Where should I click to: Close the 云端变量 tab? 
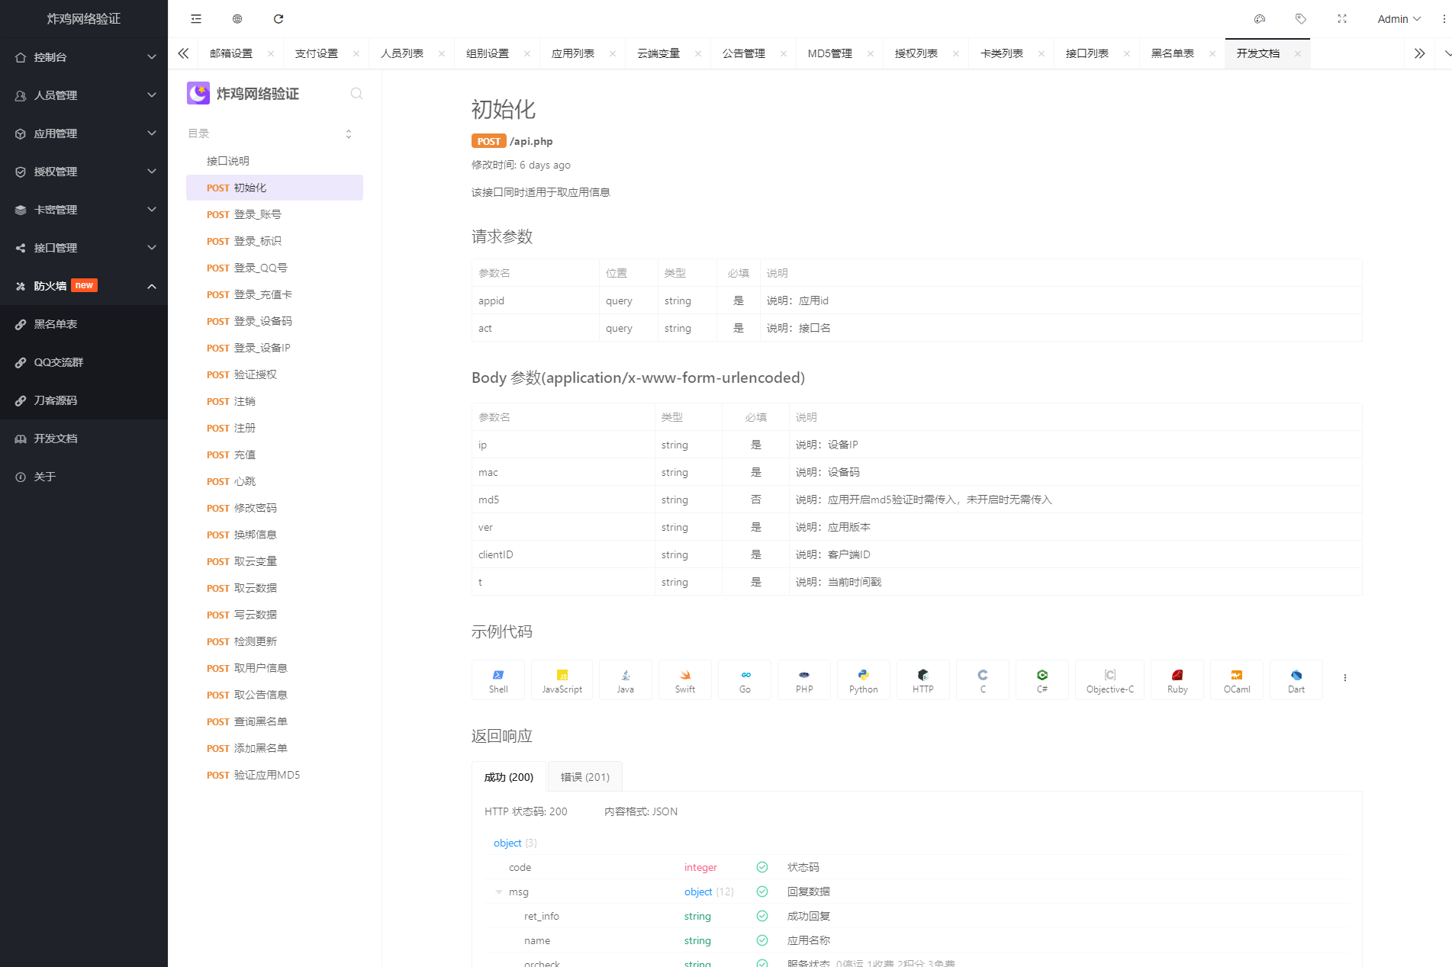[697, 53]
